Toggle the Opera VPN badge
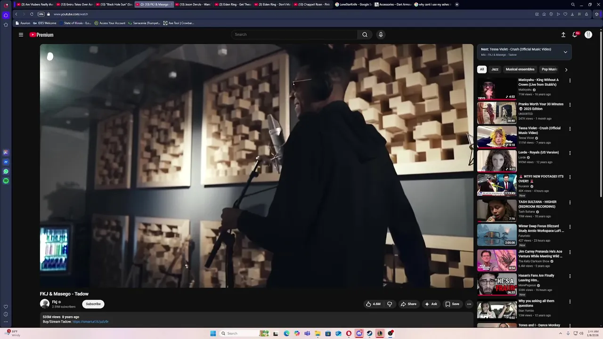 [41, 14]
